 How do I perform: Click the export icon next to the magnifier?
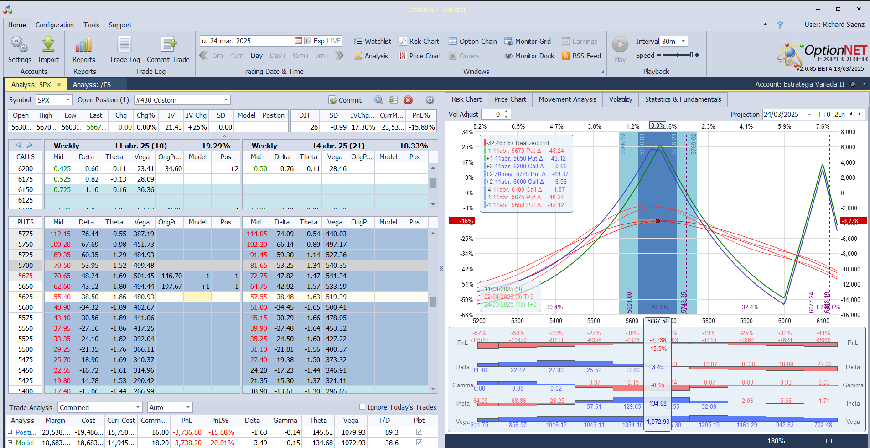[x=393, y=100]
